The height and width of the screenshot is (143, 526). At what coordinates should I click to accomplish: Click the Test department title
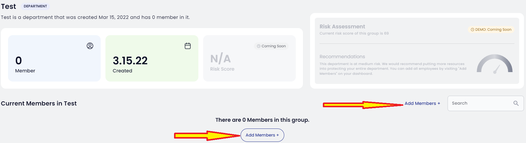pos(9,6)
